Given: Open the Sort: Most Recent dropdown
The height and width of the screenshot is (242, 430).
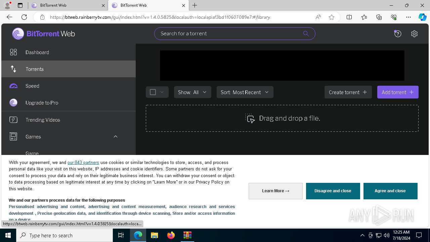Looking at the screenshot, I should tap(245, 92).
